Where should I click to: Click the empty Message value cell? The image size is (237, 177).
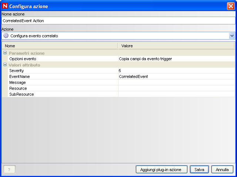pos(176,82)
